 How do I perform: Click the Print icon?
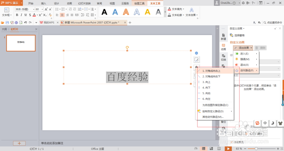click(16, 23)
